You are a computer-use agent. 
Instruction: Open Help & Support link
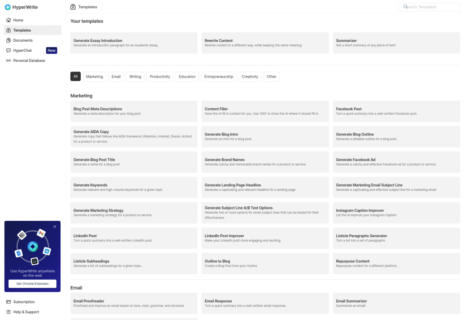pos(33,312)
